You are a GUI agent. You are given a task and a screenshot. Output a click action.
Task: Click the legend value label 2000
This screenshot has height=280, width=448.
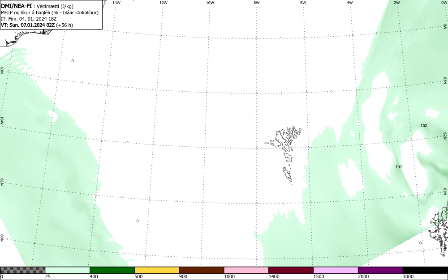tap(363, 276)
